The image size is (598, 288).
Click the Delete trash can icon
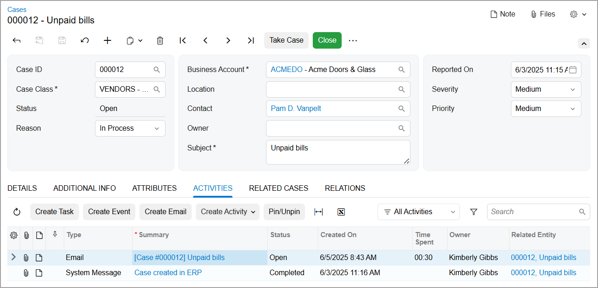click(160, 40)
